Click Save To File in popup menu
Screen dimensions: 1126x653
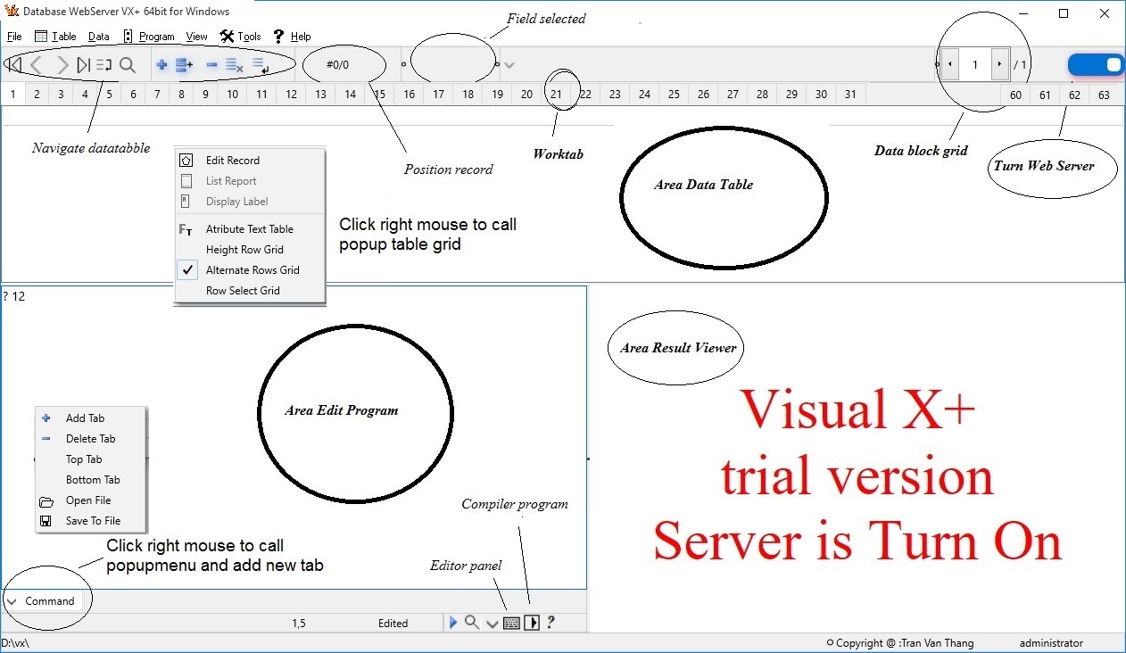pyautogui.click(x=93, y=521)
